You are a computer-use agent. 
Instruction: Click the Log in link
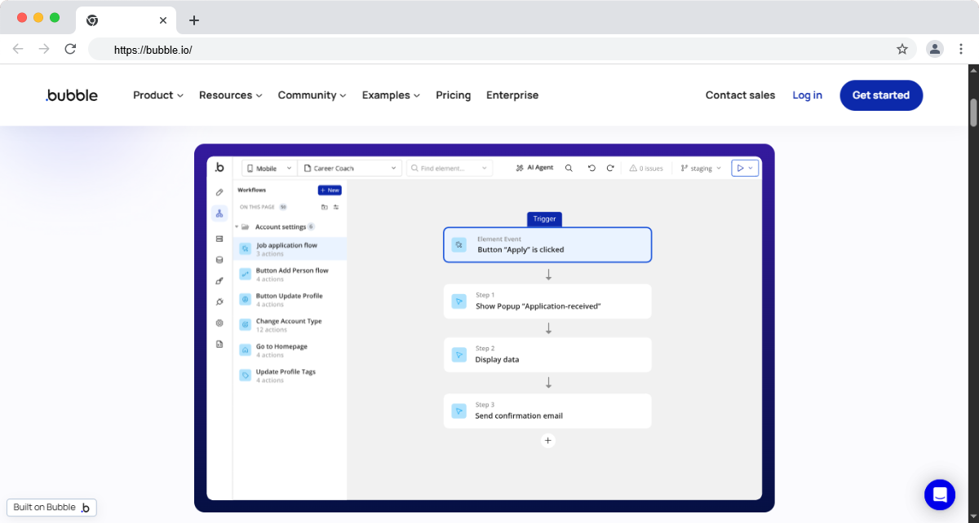(x=808, y=95)
